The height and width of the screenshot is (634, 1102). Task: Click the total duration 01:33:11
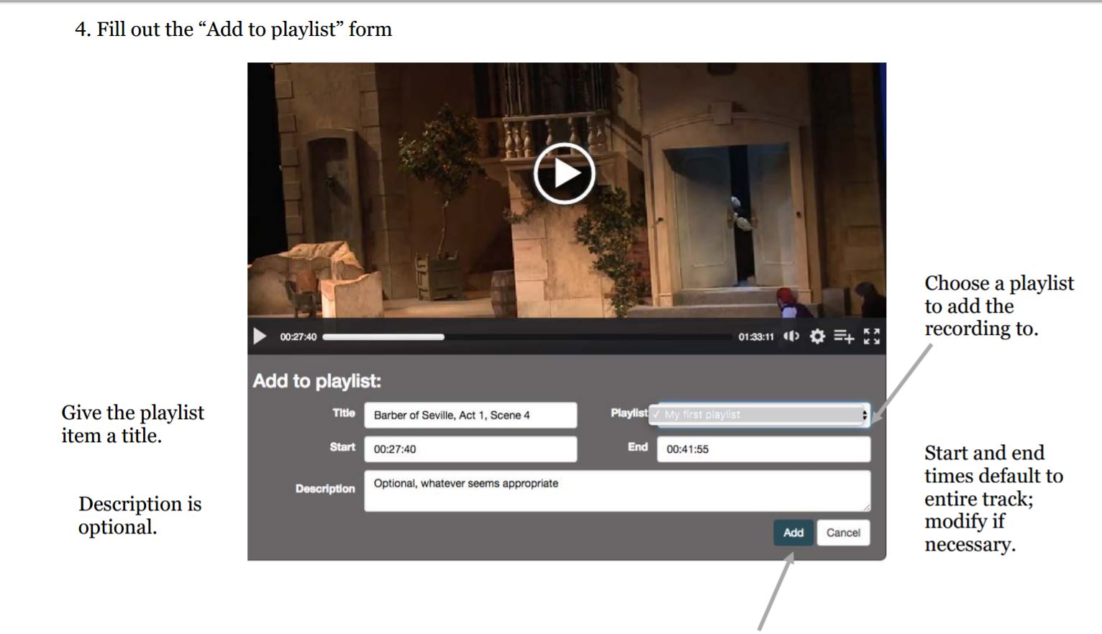(756, 337)
